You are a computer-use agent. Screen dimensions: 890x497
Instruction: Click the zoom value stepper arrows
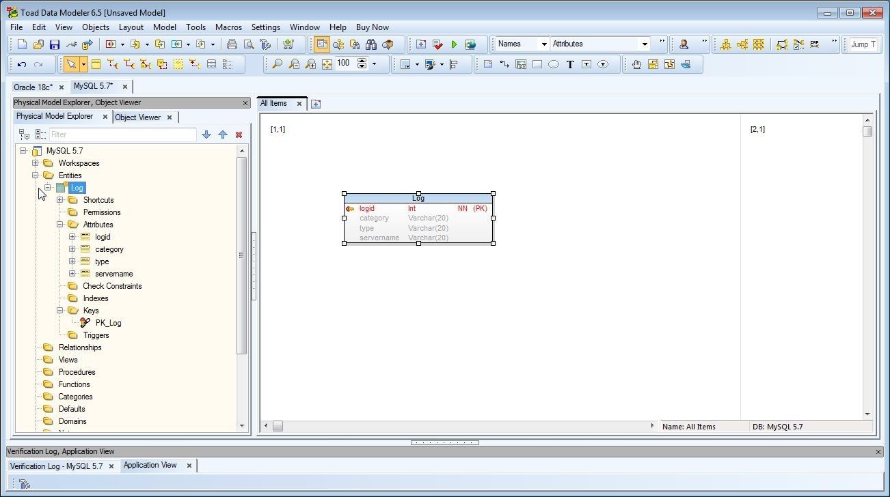(x=362, y=63)
